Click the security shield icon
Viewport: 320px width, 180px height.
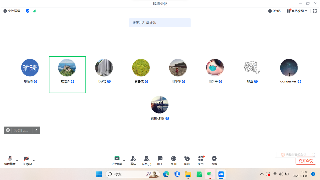pos(28,11)
